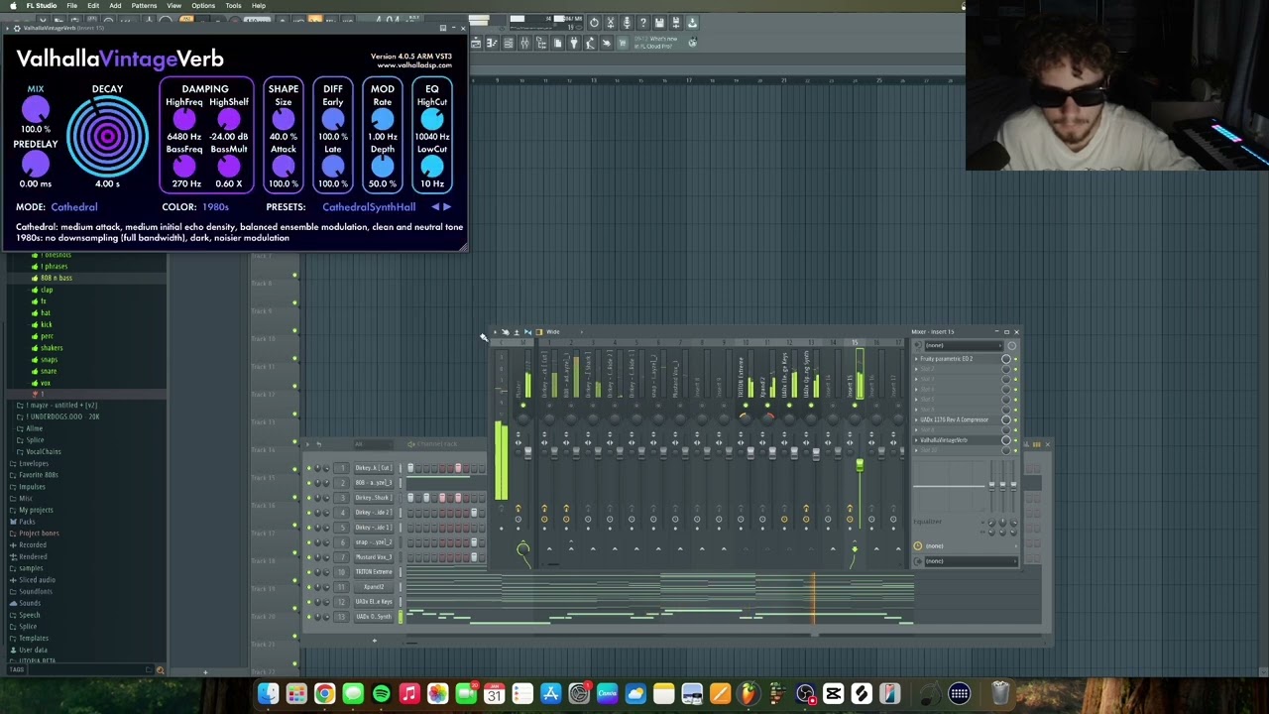1269x714 pixels.
Task: Click the one-click audio recording microphone icon
Action: [627, 23]
